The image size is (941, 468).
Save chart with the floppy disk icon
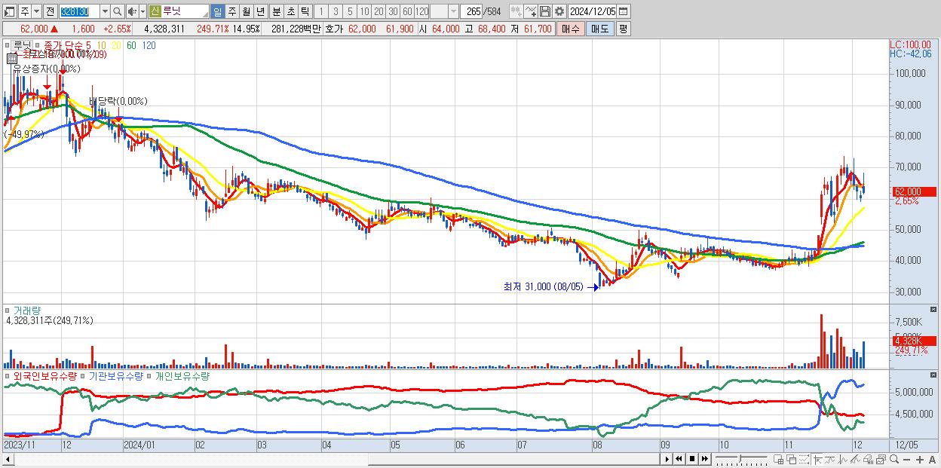(x=545, y=11)
